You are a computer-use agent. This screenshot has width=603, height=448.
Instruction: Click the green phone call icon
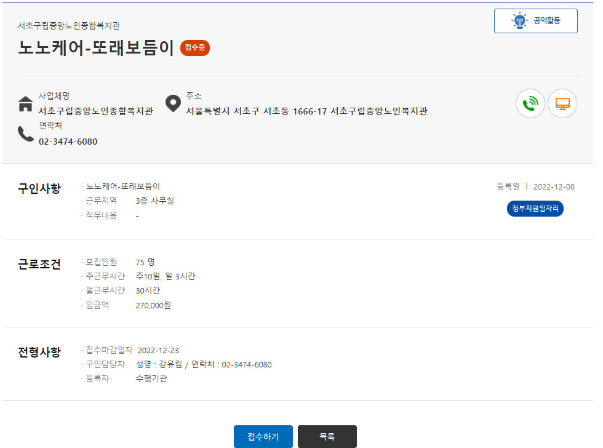click(530, 103)
